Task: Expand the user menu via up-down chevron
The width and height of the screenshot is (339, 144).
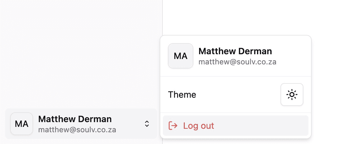Action: pos(147,124)
